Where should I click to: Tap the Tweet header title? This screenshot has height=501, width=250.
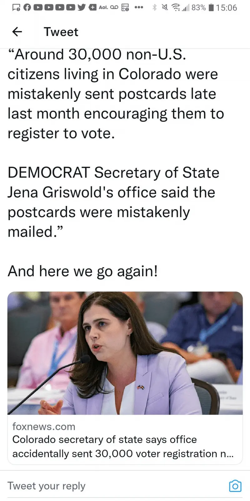pos(61,32)
